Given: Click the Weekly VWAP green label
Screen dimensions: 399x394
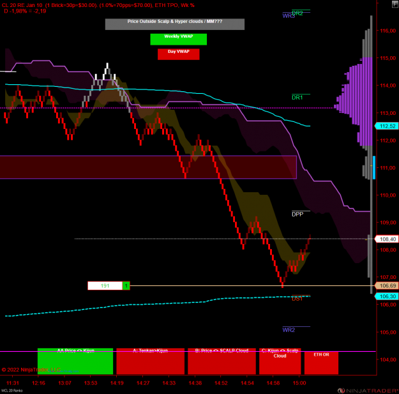Looking at the screenshot, I should [178, 39].
